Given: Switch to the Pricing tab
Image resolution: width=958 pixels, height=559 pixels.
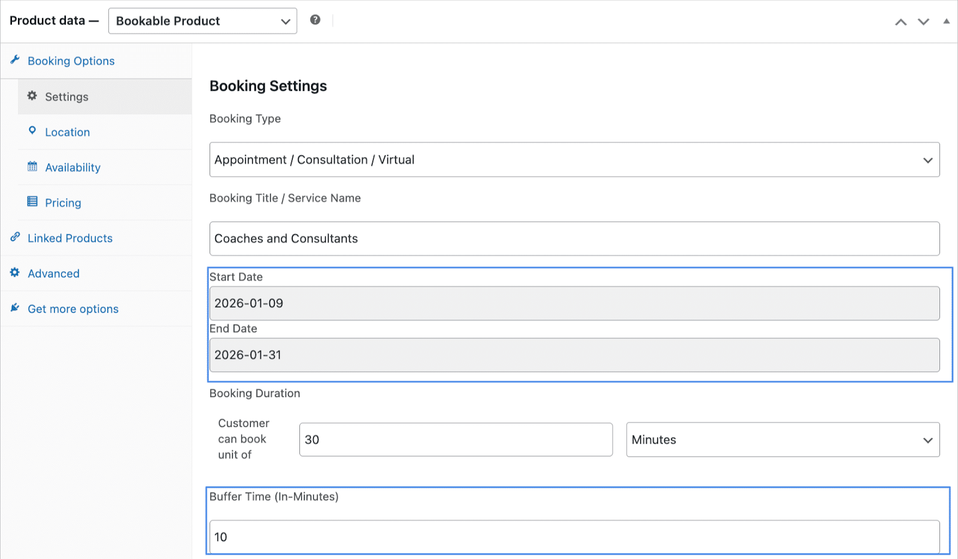Looking at the screenshot, I should [105, 203].
